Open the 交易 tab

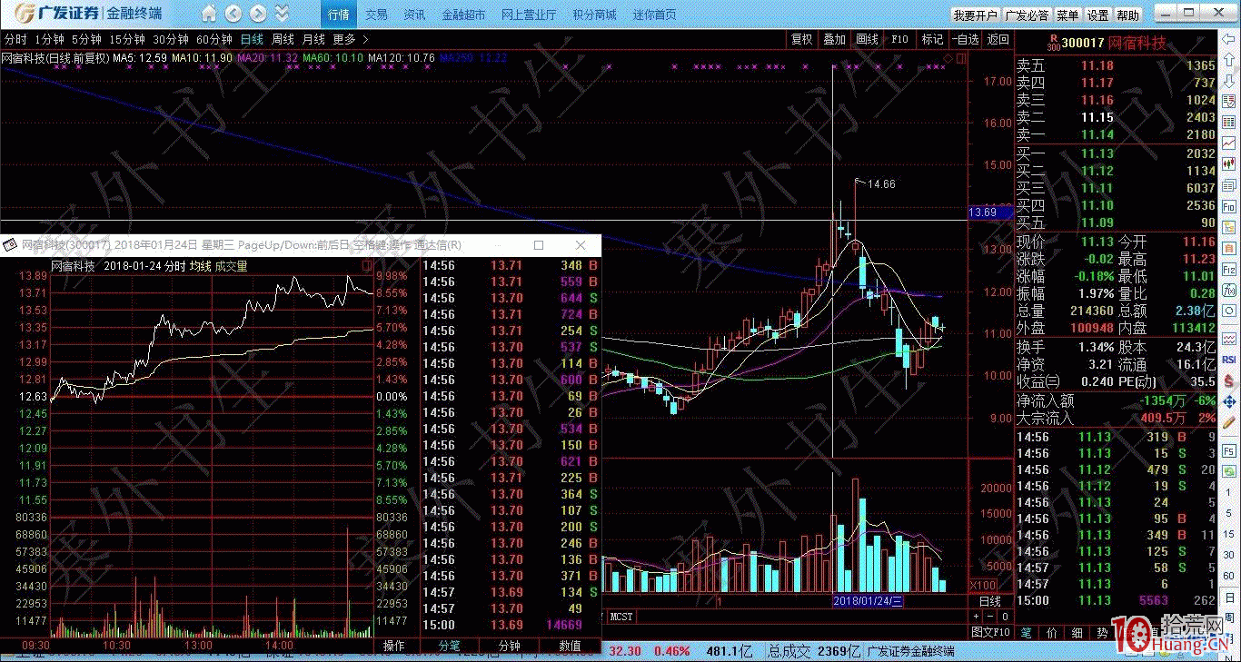click(376, 15)
